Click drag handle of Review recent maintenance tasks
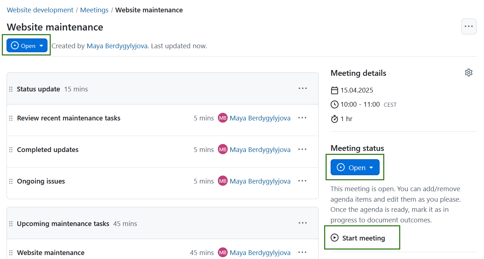This screenshot has height=259, width=484. [11, 118]
